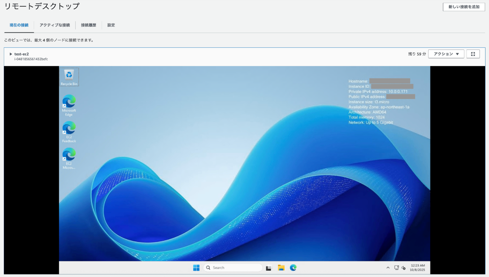Click the 残り 59 分 remaining time
This screenshot has height=277, width=489.
click(417, 54)
